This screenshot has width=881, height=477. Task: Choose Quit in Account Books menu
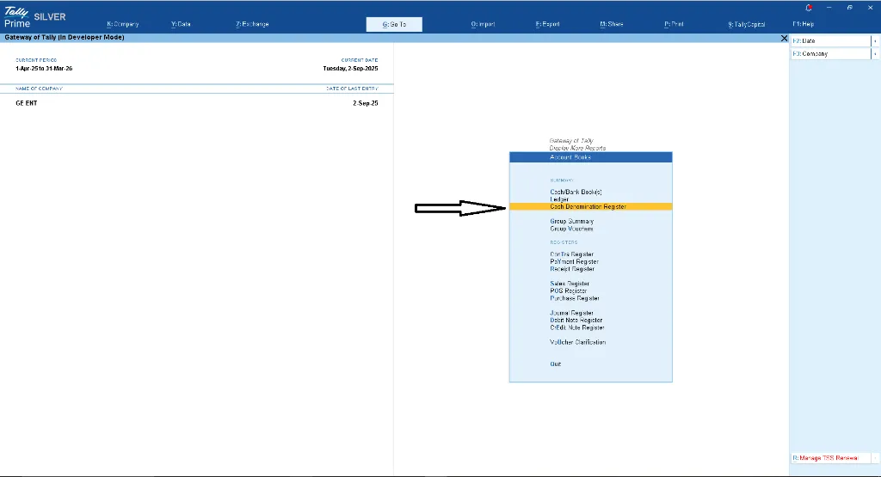point(555,364)
